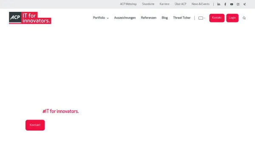Open ACP Instagram profile icon
Screen dimensions: 255x159
tap(238, 4)
